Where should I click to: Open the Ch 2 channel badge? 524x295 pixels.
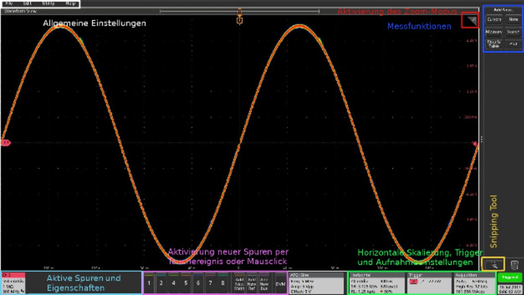click(x=13, y=283)
